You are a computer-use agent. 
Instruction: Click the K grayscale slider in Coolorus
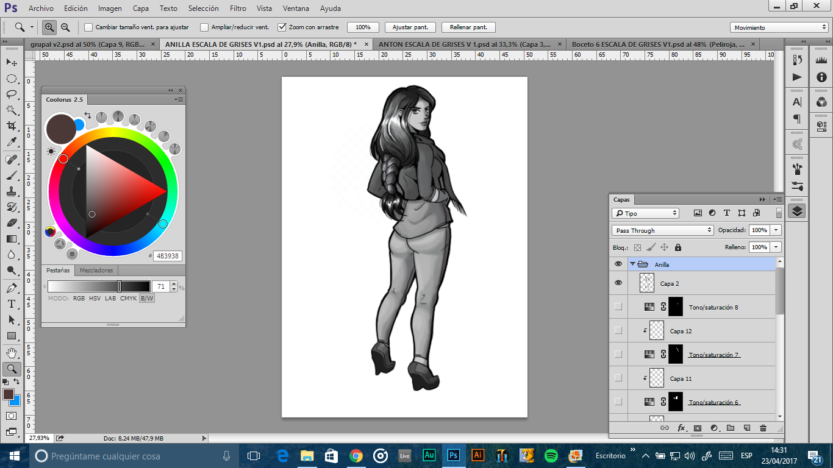99,286
